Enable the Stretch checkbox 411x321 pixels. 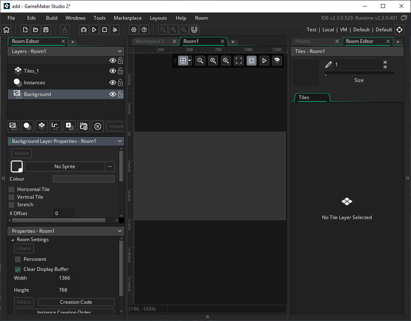tap(12, 205)
